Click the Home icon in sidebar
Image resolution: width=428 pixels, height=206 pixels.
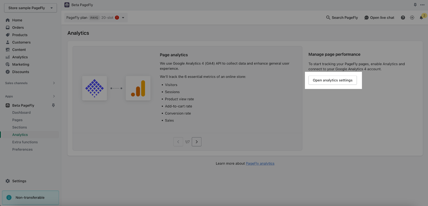tap(8, 20)
